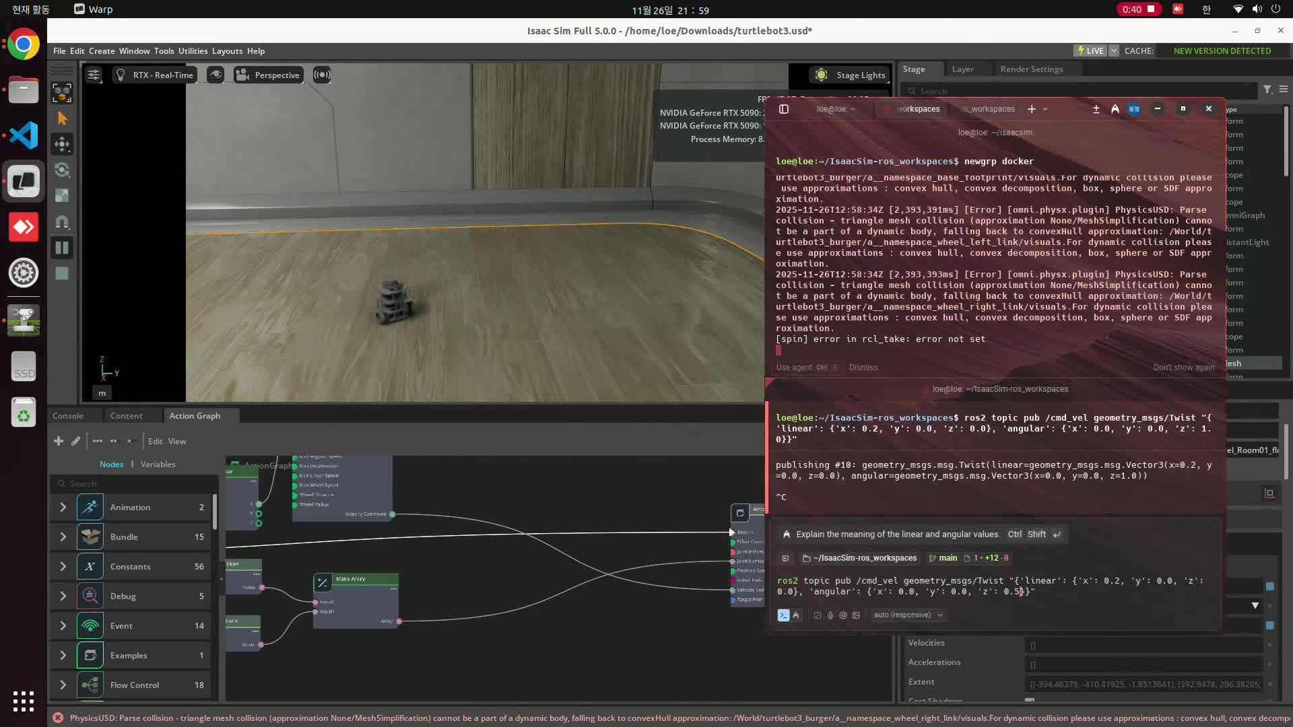1293x727 pixels.
Task: Open the Stage panel filter funnel
Action: tap(1267, 90)
